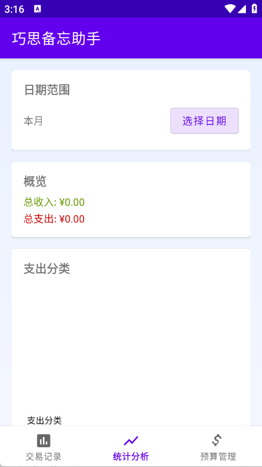Click the 选择日期 button
The width and height of the screenshot is (262, 467).
click(x=205, y=121)
